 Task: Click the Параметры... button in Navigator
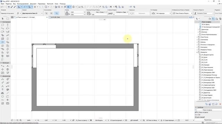208,120
